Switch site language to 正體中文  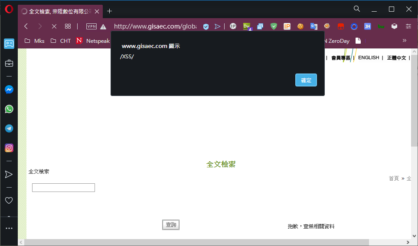396,58
